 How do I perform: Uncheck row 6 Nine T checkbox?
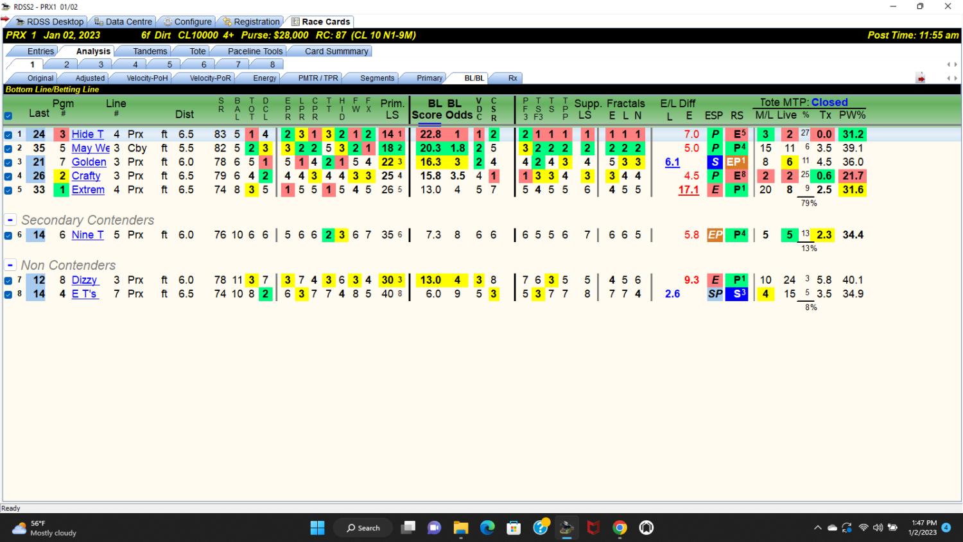(8, 236)
